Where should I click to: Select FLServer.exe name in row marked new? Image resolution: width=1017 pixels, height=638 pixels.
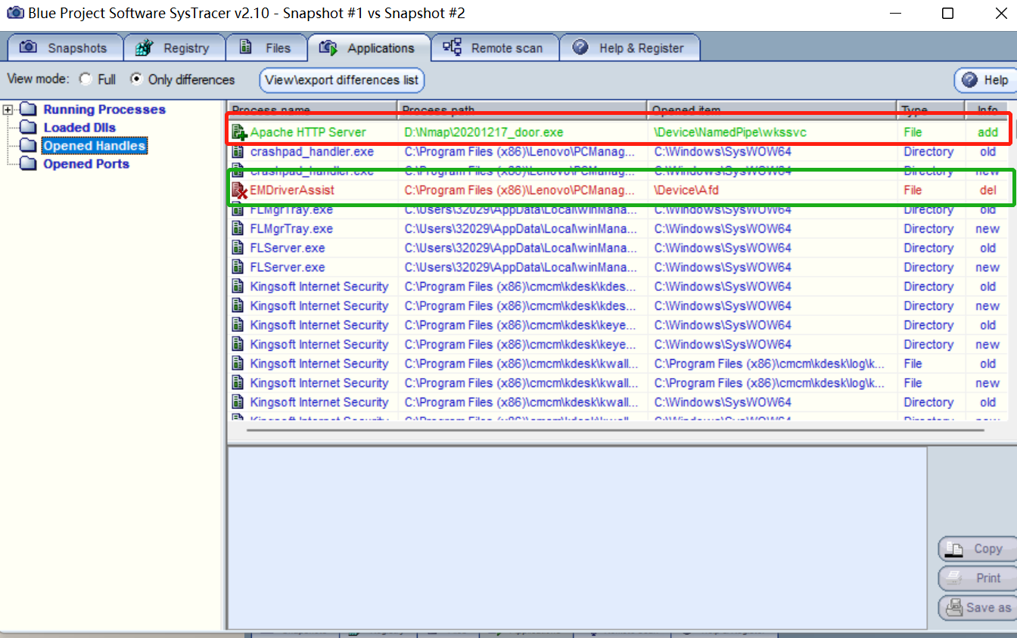288,268
